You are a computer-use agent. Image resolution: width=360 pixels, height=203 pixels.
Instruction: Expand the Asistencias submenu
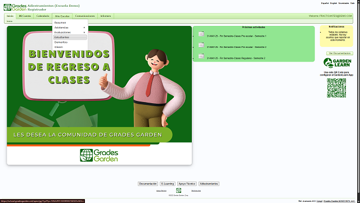point(70,28)
